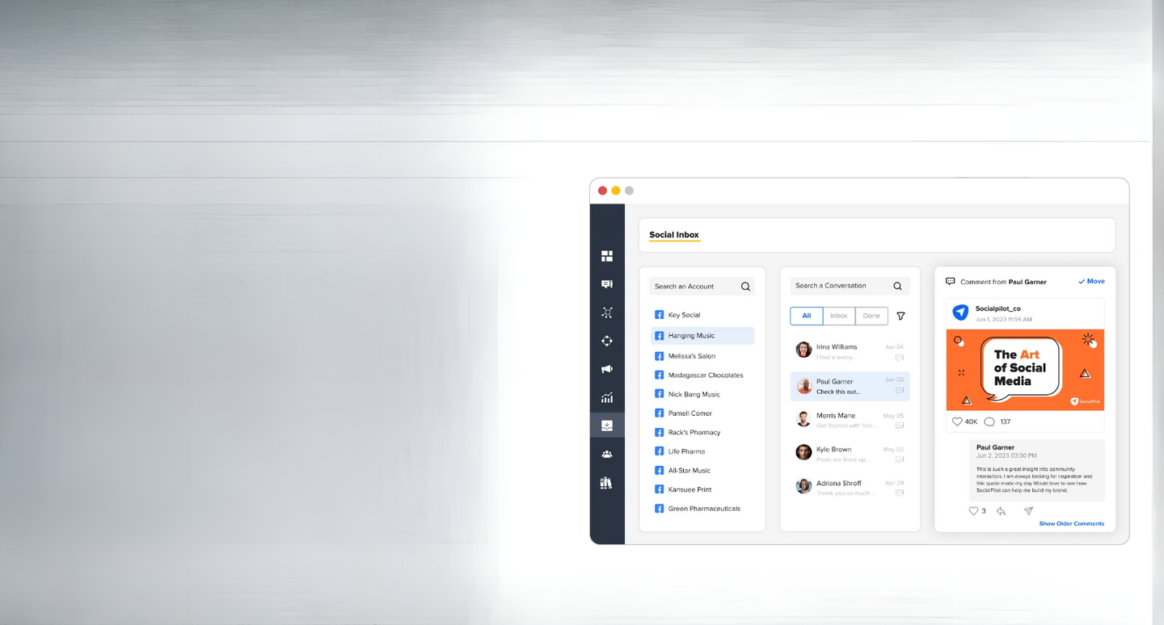This screenshot has height=625, width=1164.
Task: Select the Melissa's Salon account
Action: coord(691,356)
